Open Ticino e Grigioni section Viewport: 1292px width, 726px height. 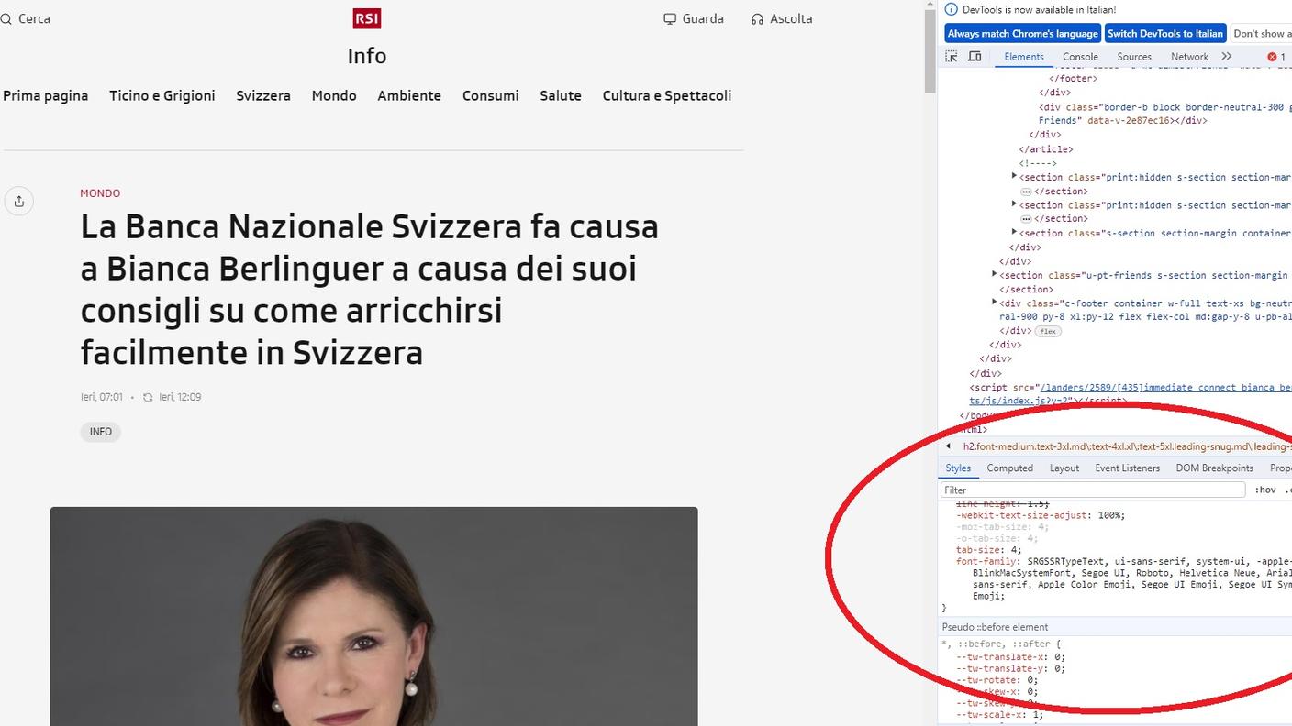pos(162,95)
